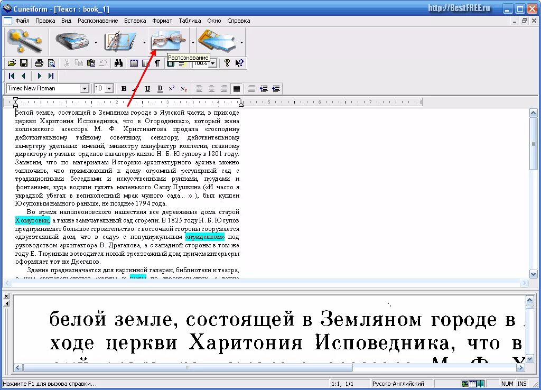The height and width of the screenshot is (390, 541).
Task: Expand the layout icon dropdown arrow
Action: 144,42
